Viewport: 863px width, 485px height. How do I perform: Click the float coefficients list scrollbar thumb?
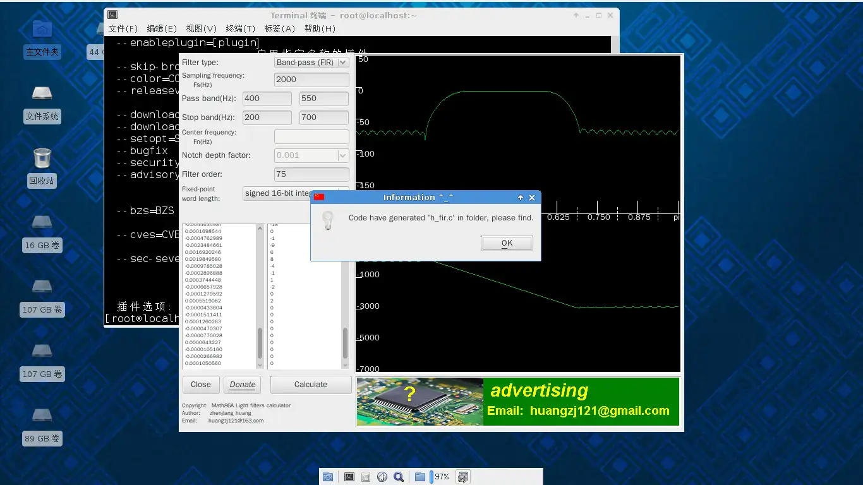tap(260, 344)
